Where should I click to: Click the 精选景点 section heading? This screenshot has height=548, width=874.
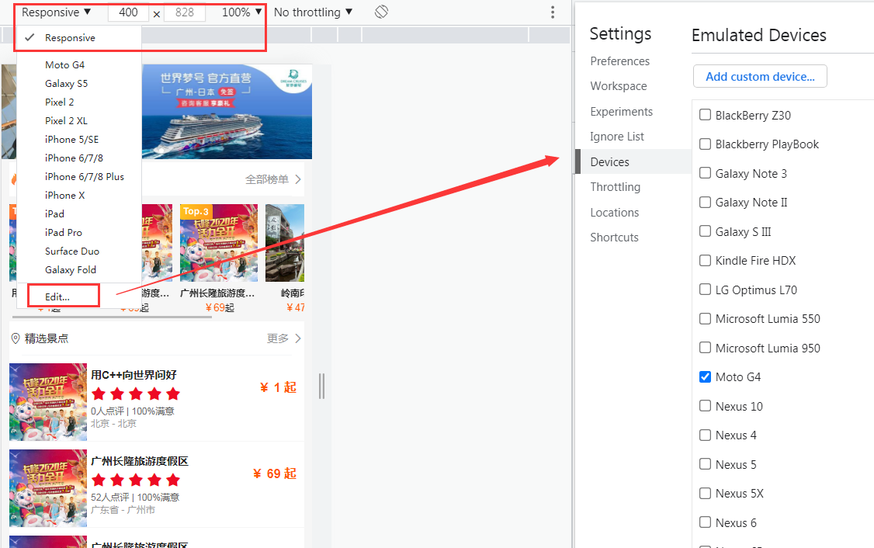[x=47, y=338]
